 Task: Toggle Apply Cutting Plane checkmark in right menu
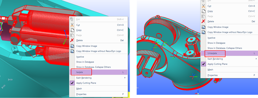[x=204, y=64]
